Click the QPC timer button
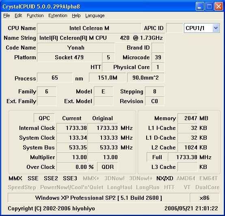 click(x=44, y=118)
